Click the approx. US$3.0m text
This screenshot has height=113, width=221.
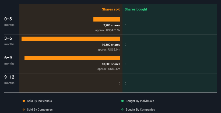[x=109, y=50]
